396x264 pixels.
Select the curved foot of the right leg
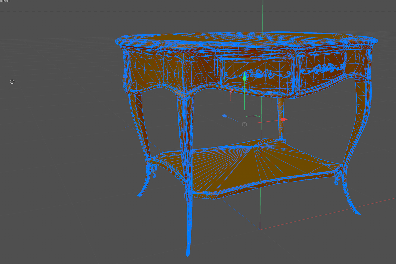click(356, 211)
